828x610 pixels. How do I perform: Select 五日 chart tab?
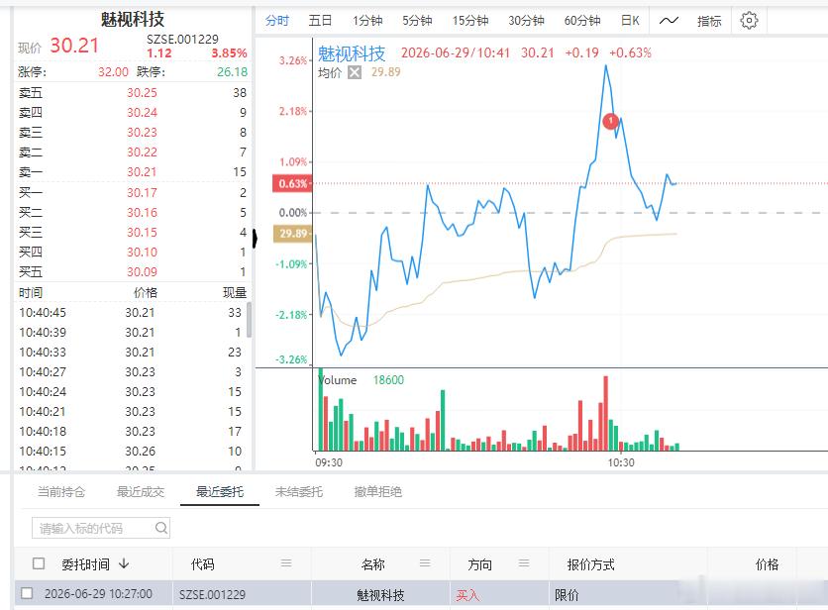(x=320, y=21)
